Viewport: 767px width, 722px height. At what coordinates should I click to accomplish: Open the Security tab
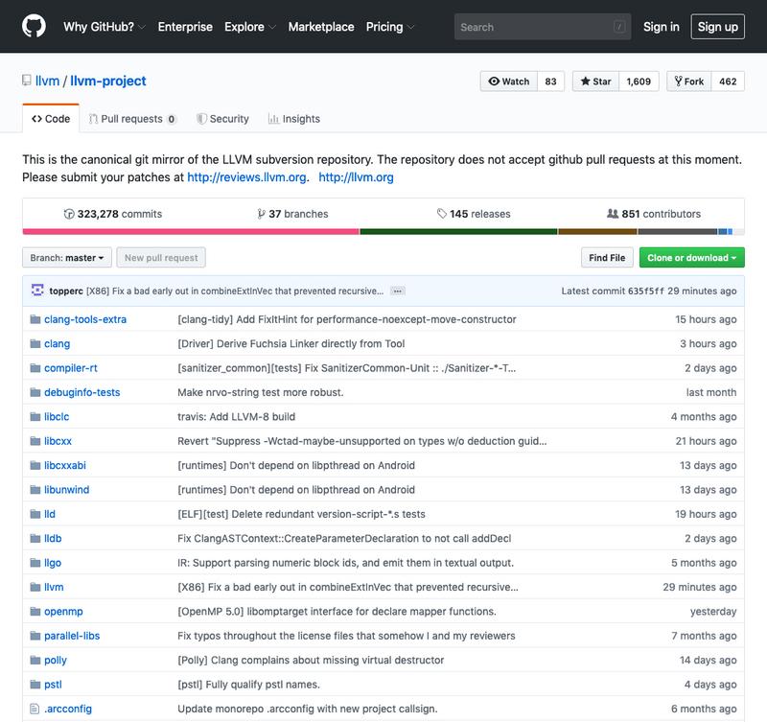tap(222, 119)
